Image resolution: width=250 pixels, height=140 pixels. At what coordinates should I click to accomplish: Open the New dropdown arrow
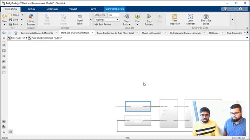tap(4, 24)
